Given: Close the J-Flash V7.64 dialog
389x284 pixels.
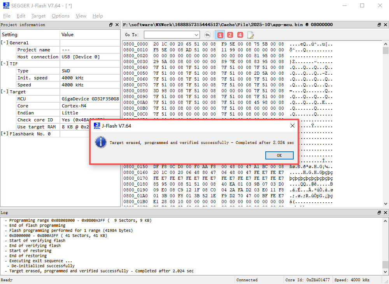Looking at the screenshot, I should coord(293,126).
